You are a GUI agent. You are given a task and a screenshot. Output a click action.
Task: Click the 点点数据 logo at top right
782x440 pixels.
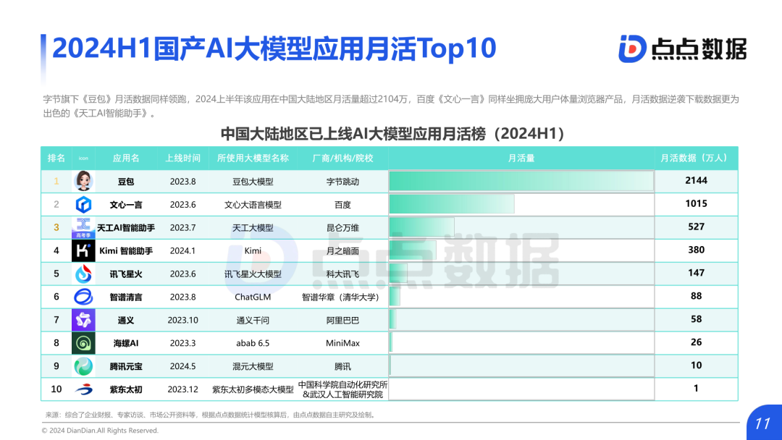point(682,48)
